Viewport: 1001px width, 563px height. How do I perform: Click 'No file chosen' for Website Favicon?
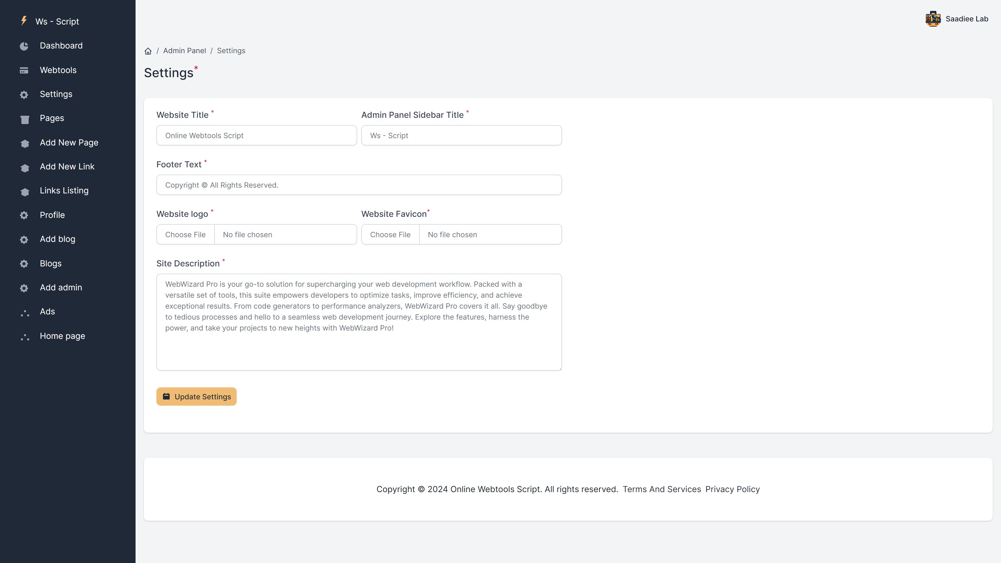point(452,235)
